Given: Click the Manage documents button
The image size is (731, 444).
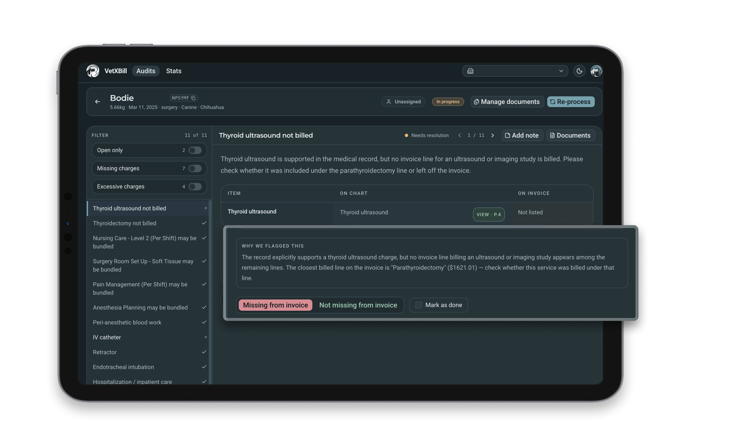Looking at the screenshot, I should coord(507,102).
